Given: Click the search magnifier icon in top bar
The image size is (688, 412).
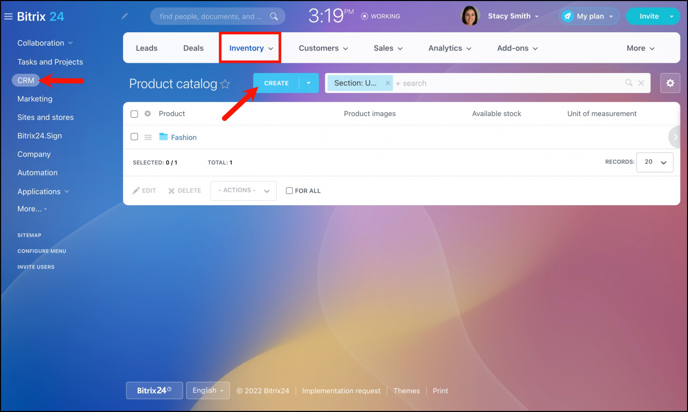Looking at the screenshot, I should pyautogui.click(x=274, y=17).
